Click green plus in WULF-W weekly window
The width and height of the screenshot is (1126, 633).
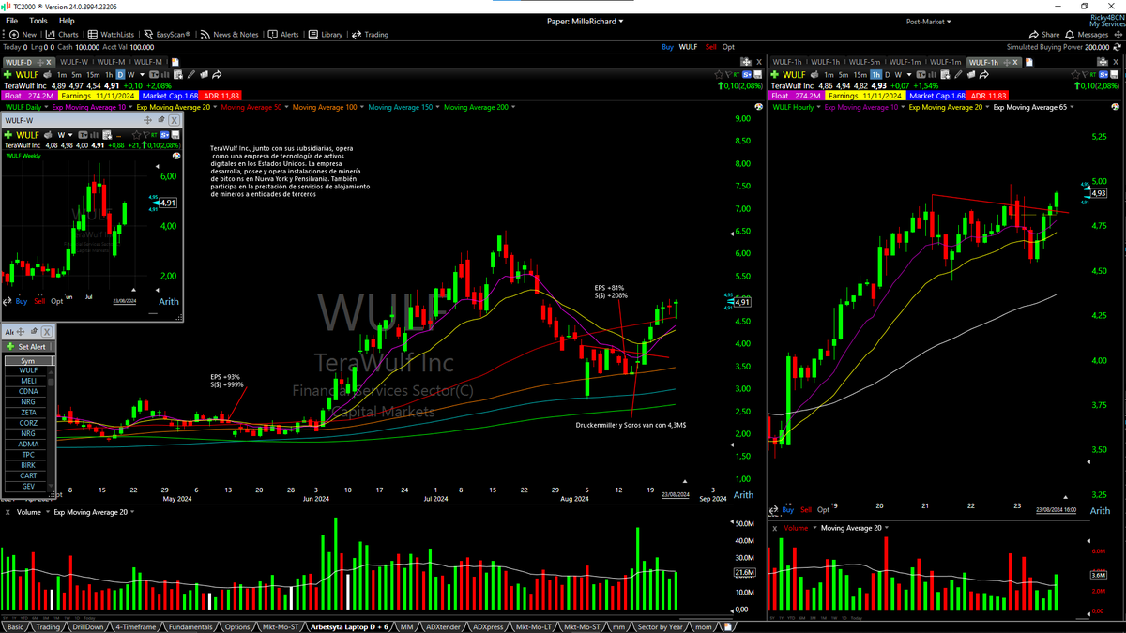click(8, 135)
